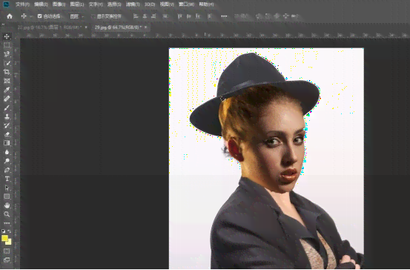Click the align top edges icon
The width and height of the screenshot is (410, 270).
pos(179,16)
